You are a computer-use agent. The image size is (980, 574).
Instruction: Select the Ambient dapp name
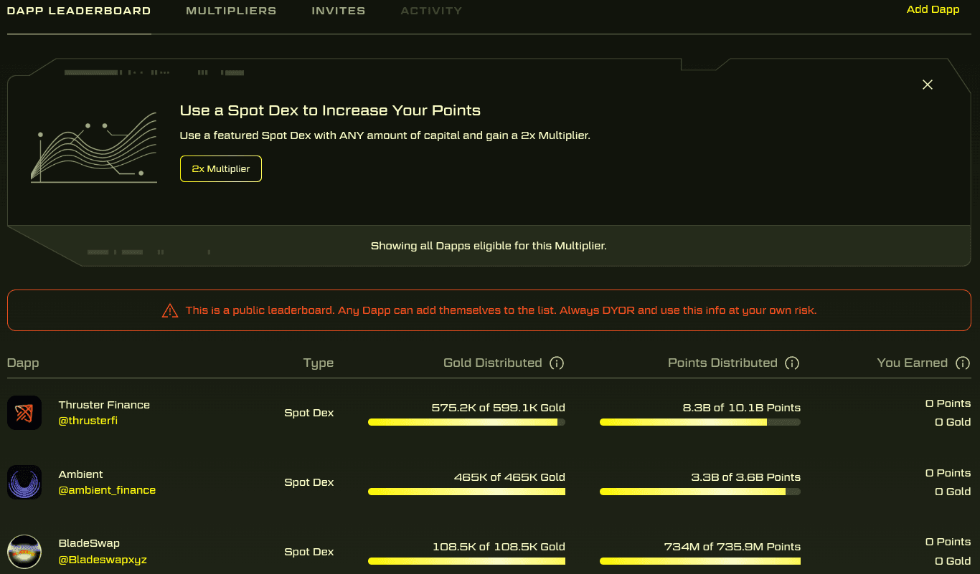[x=81, y=474]
